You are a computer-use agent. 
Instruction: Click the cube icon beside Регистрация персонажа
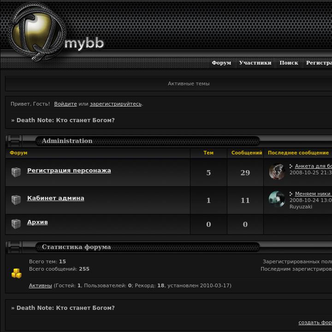click(16, 172)
